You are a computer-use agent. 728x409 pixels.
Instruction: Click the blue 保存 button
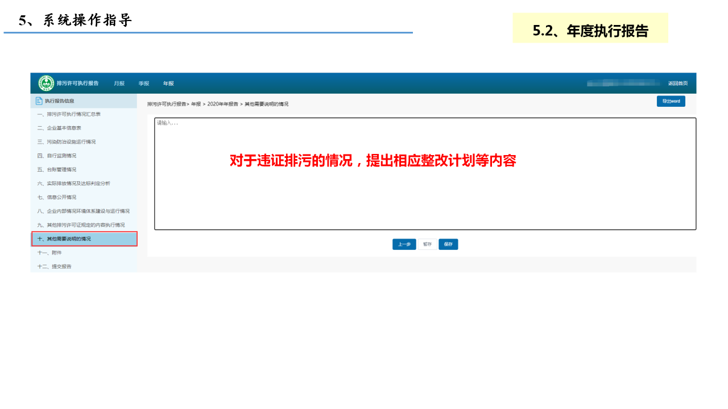click(x=448, y=244)
